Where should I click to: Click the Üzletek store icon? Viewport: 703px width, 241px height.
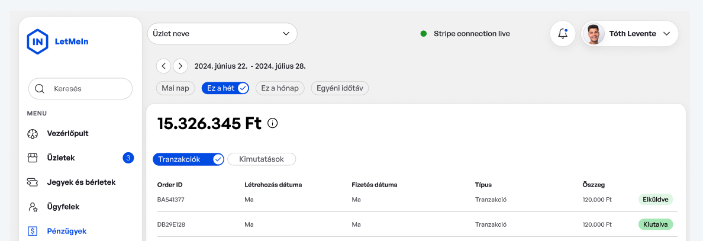[33, 158]
